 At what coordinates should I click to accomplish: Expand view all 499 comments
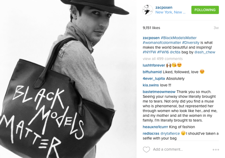[162, 59]
